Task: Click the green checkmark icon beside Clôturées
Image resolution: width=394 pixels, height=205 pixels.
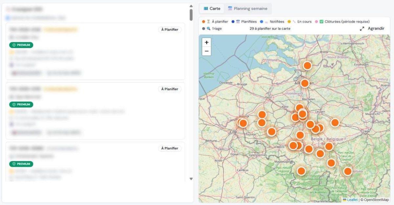Action: (x=321, y=22)
